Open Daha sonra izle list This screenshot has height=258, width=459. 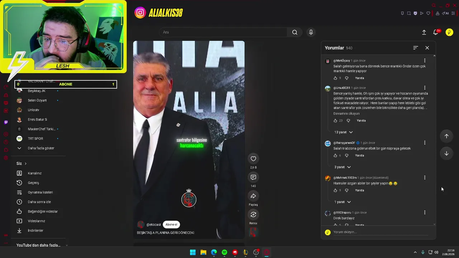(39, 202)
